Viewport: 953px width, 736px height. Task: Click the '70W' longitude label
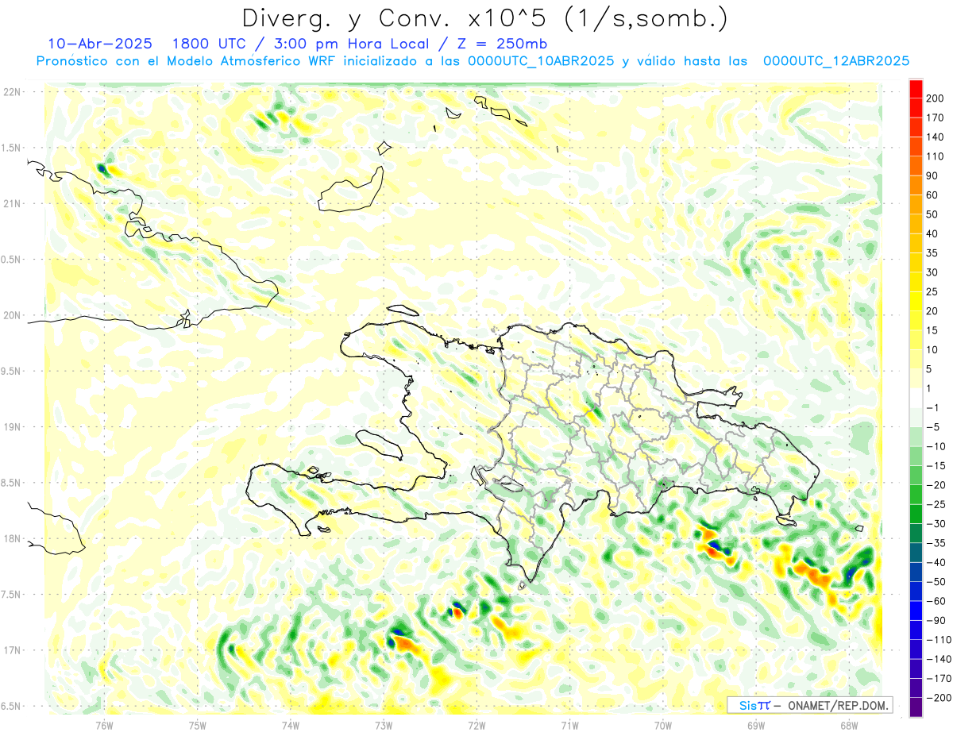coord(663,725)
